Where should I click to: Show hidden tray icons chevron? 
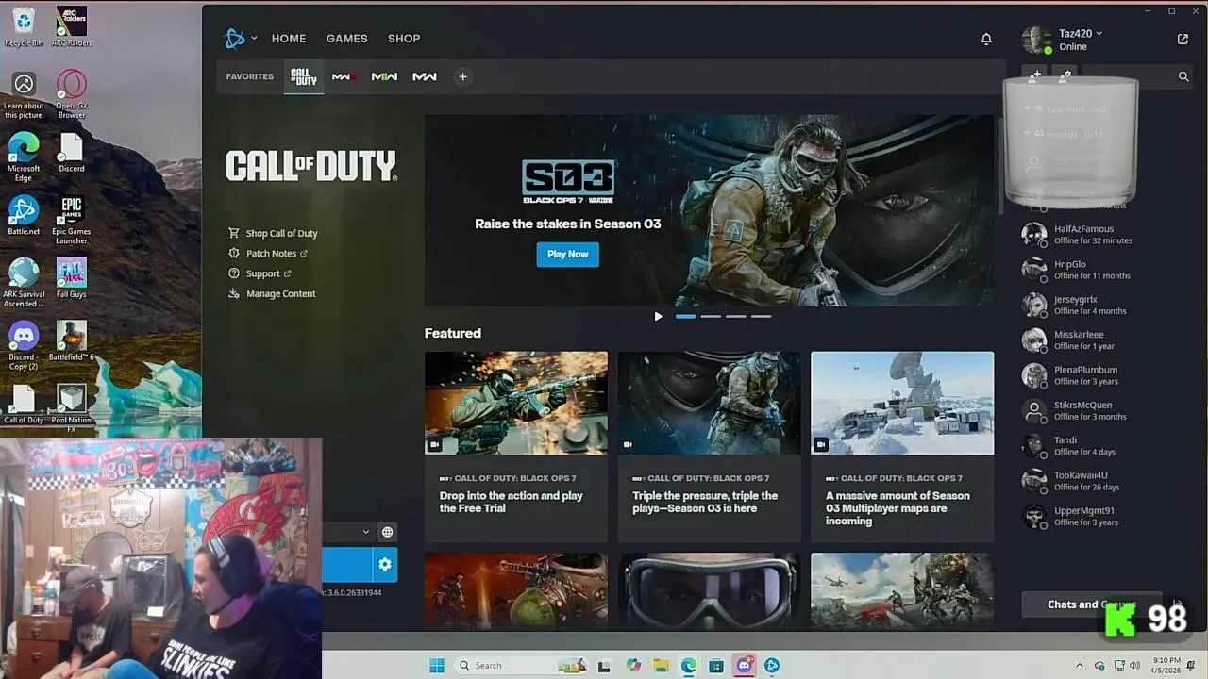click(x=1080, y=666)
